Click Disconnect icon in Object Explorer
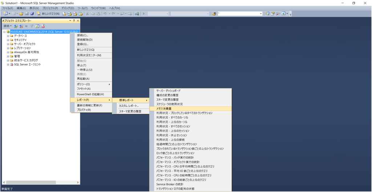This screenshot has height=192, width=372. point(21,26)
